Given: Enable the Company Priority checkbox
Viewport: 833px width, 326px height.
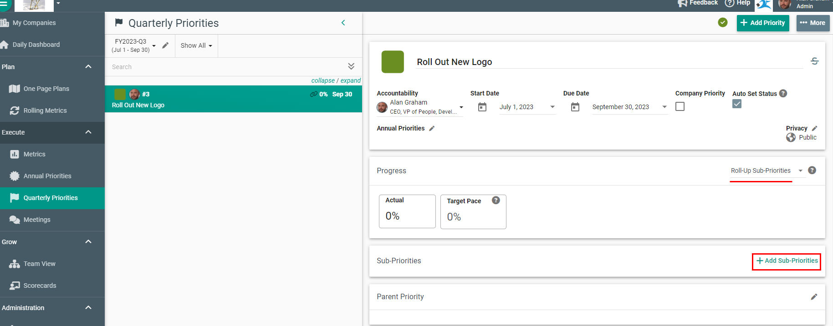Looking at the screenshot, I should pos(680,106).
